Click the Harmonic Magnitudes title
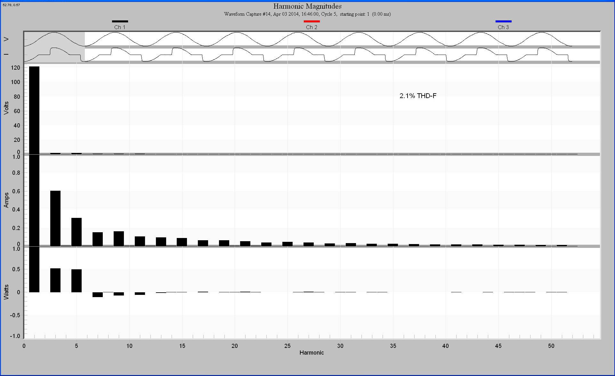615x376 pixels. 307,6
